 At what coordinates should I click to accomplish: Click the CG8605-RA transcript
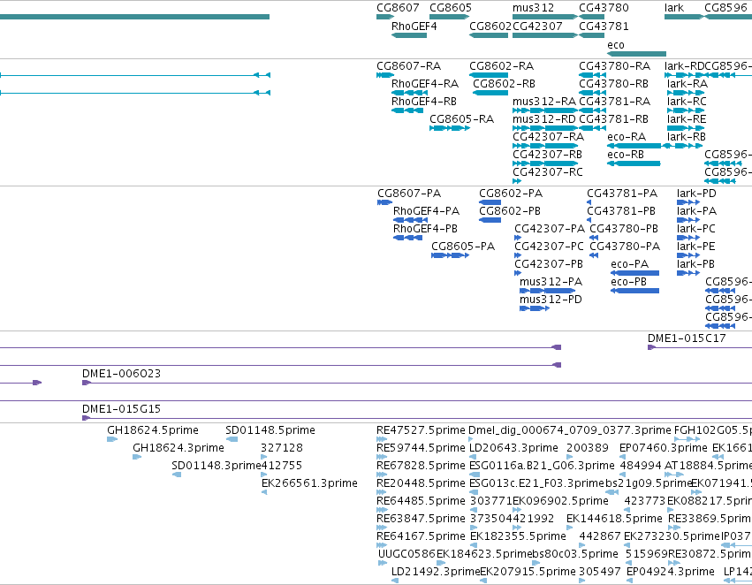pyautogui.click(x=450, y=128)
